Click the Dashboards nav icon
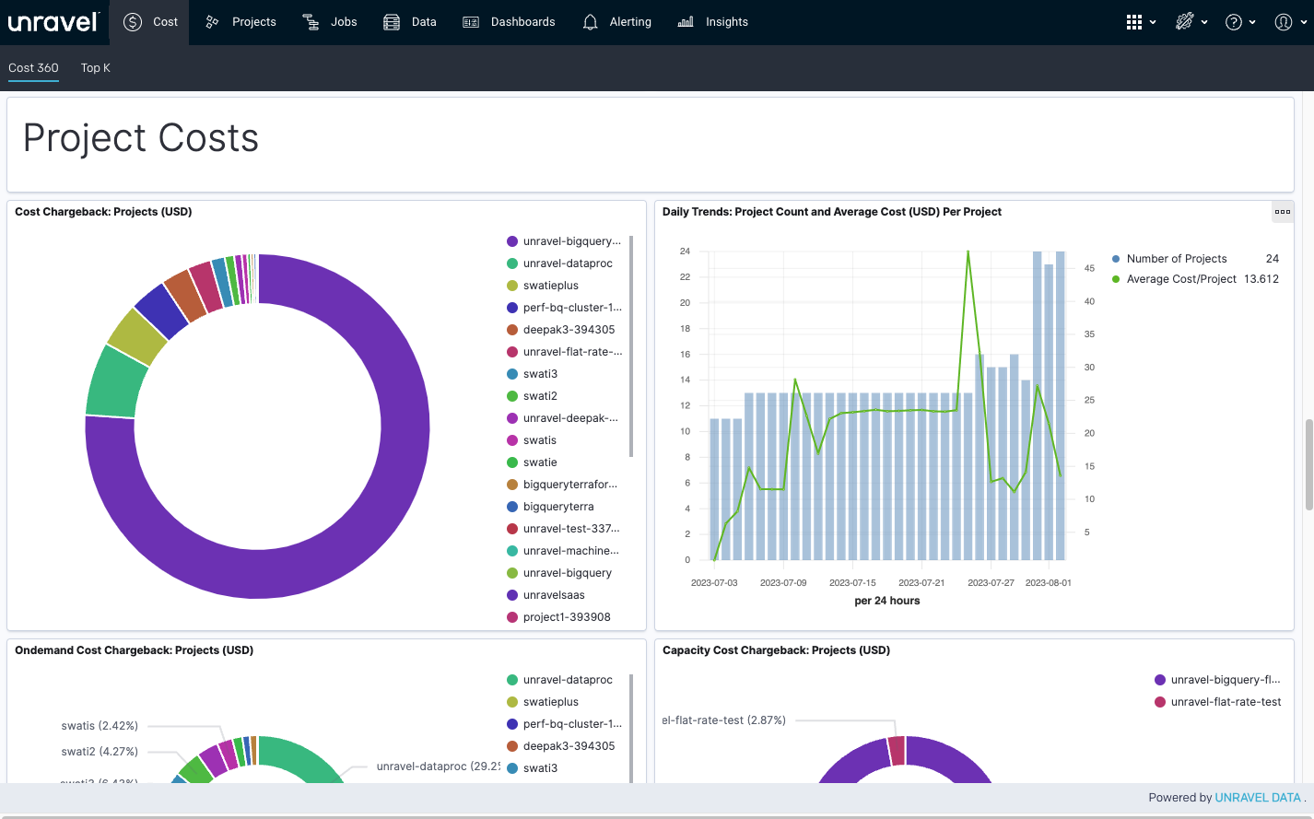1314x819 pixels. coord(471,22)
